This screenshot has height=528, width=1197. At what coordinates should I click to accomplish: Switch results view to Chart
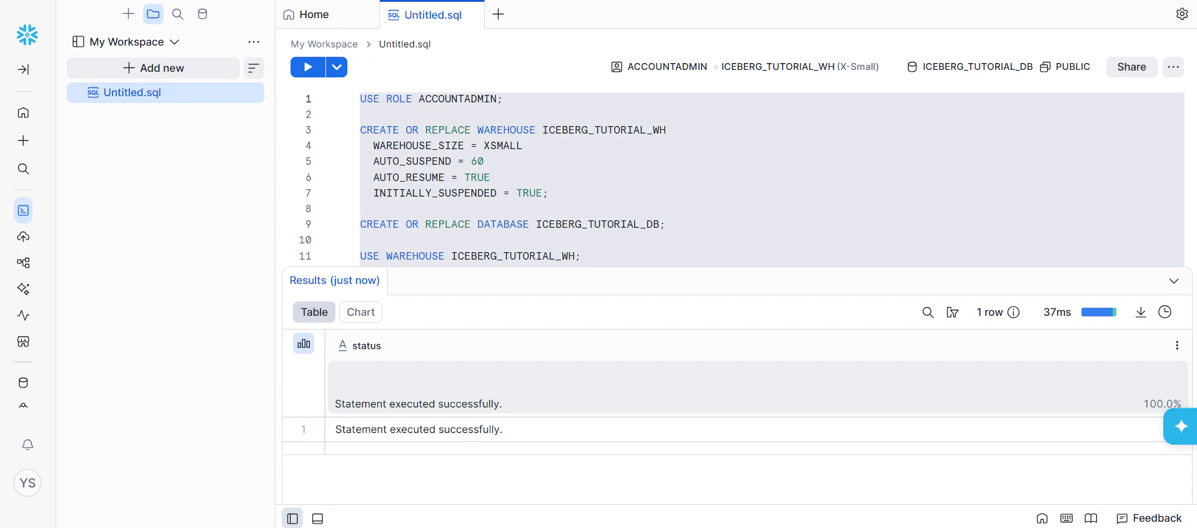[360, 312]
